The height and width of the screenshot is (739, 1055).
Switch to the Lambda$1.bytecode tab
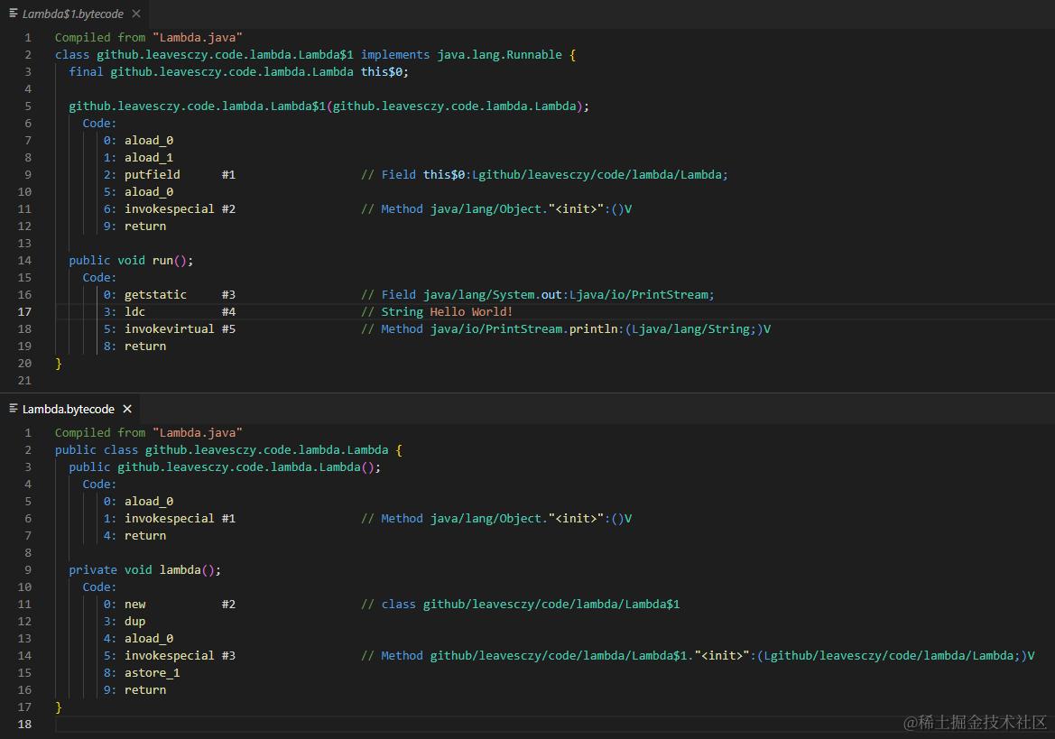pos(73,14)
